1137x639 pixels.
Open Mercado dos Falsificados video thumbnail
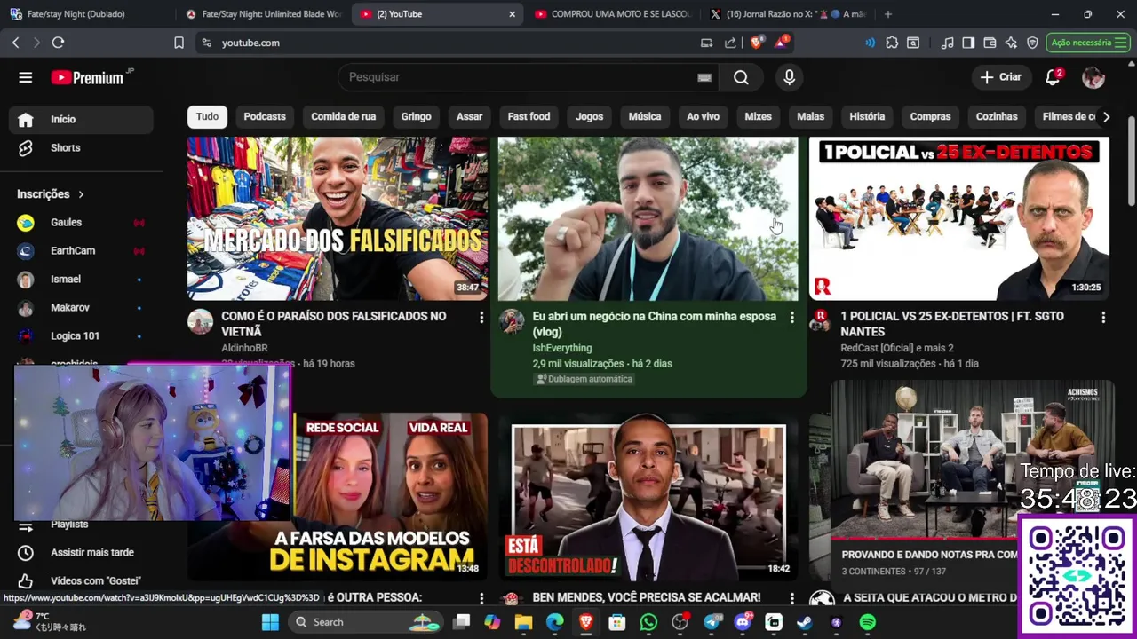[x=337, y=218]
